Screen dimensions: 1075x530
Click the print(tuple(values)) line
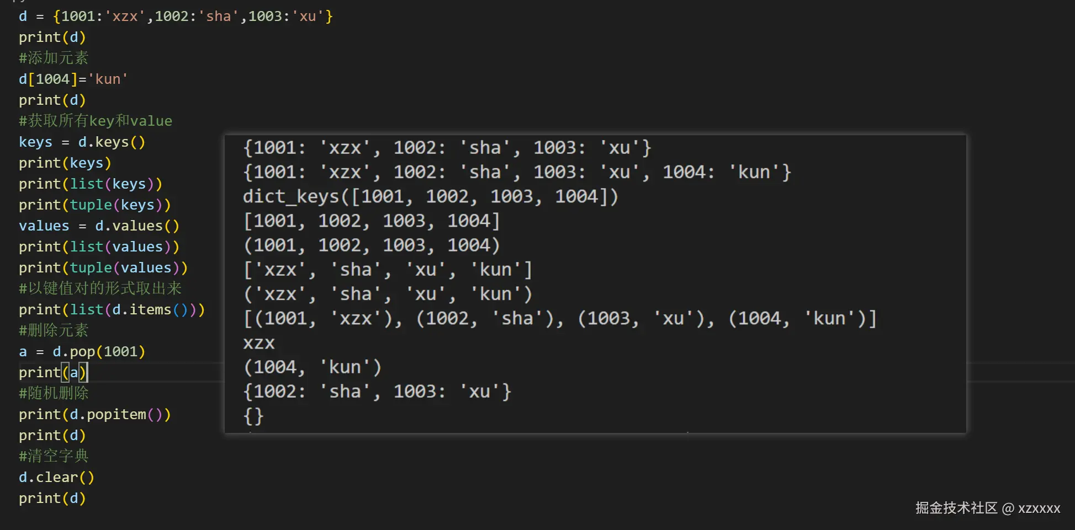tap(103, 267)
